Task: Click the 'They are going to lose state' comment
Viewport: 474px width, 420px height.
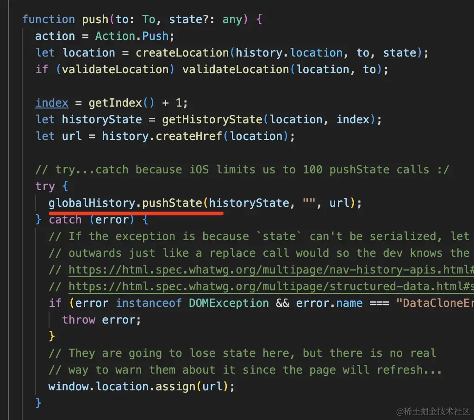Action: (243, 353)
